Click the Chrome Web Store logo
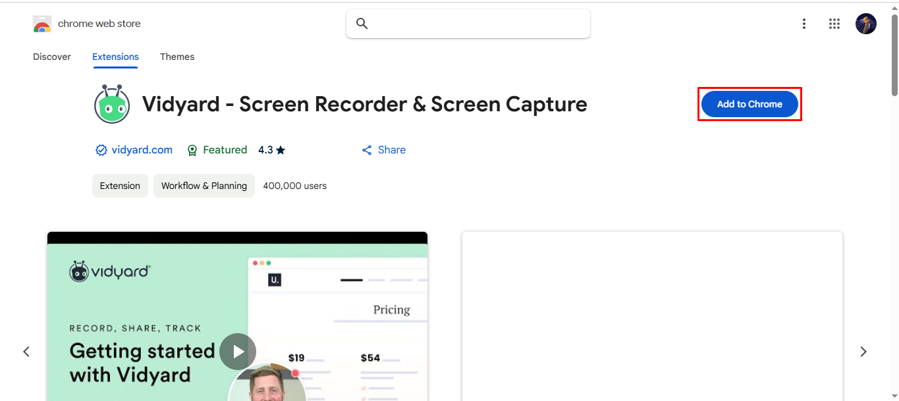This screenshot has height=401, width=899. click(x=41, y=23)
